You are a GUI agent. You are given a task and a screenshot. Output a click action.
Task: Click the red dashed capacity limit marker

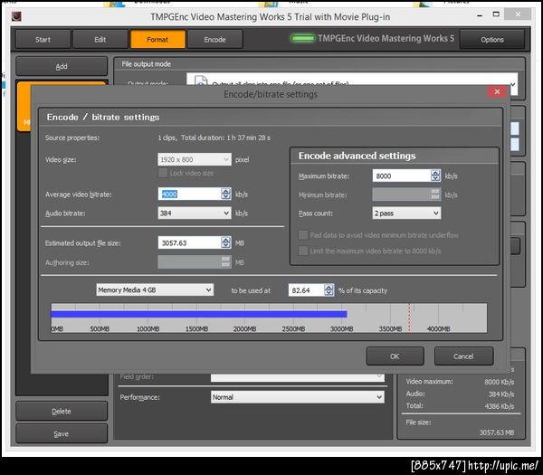[409, 318]
